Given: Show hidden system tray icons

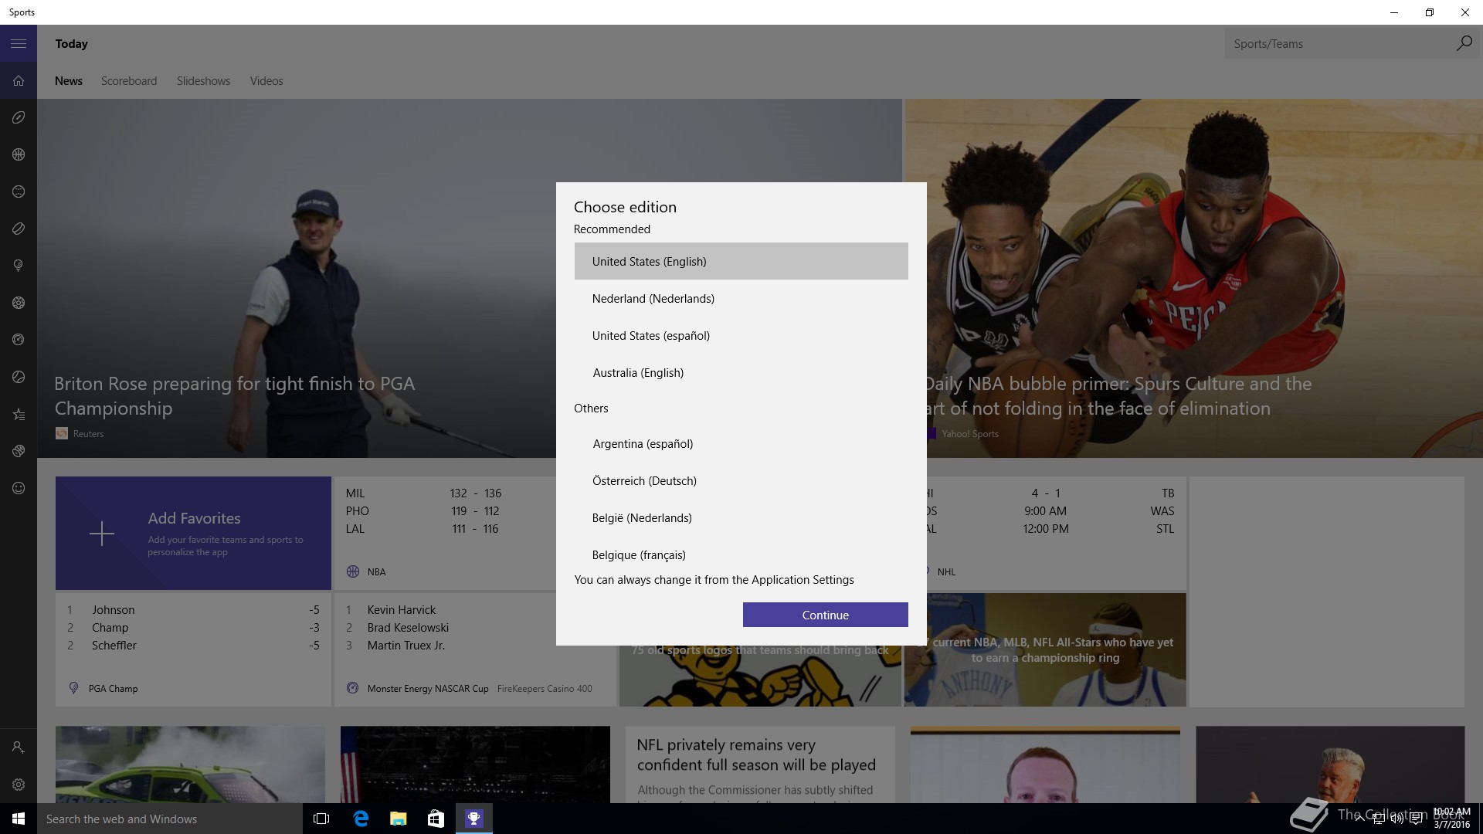Looking at the screenshot, I should click(x=1359, y=819).
